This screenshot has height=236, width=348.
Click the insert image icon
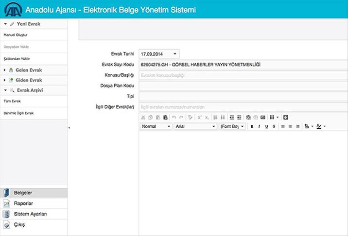(x=263, y=118)
